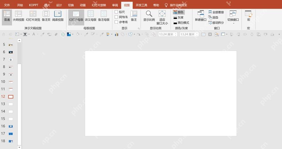Open Notes Master (备注母版)
282x149 pixels.
point(104,16)
